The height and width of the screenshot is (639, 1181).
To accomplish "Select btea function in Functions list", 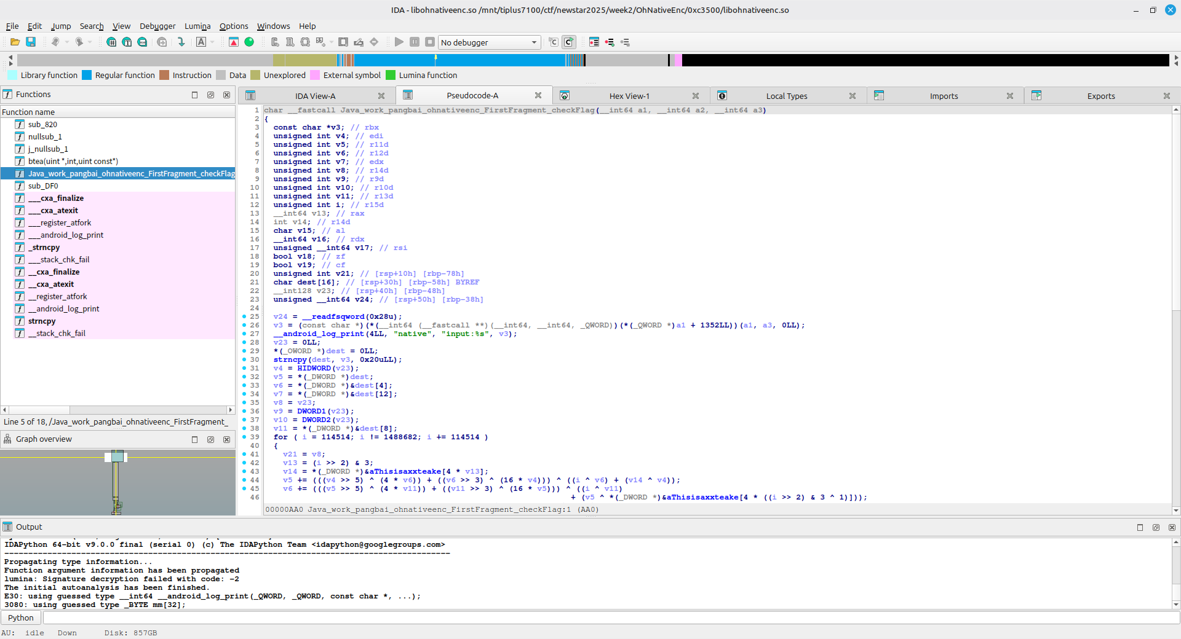I will [x=73, y=161].
